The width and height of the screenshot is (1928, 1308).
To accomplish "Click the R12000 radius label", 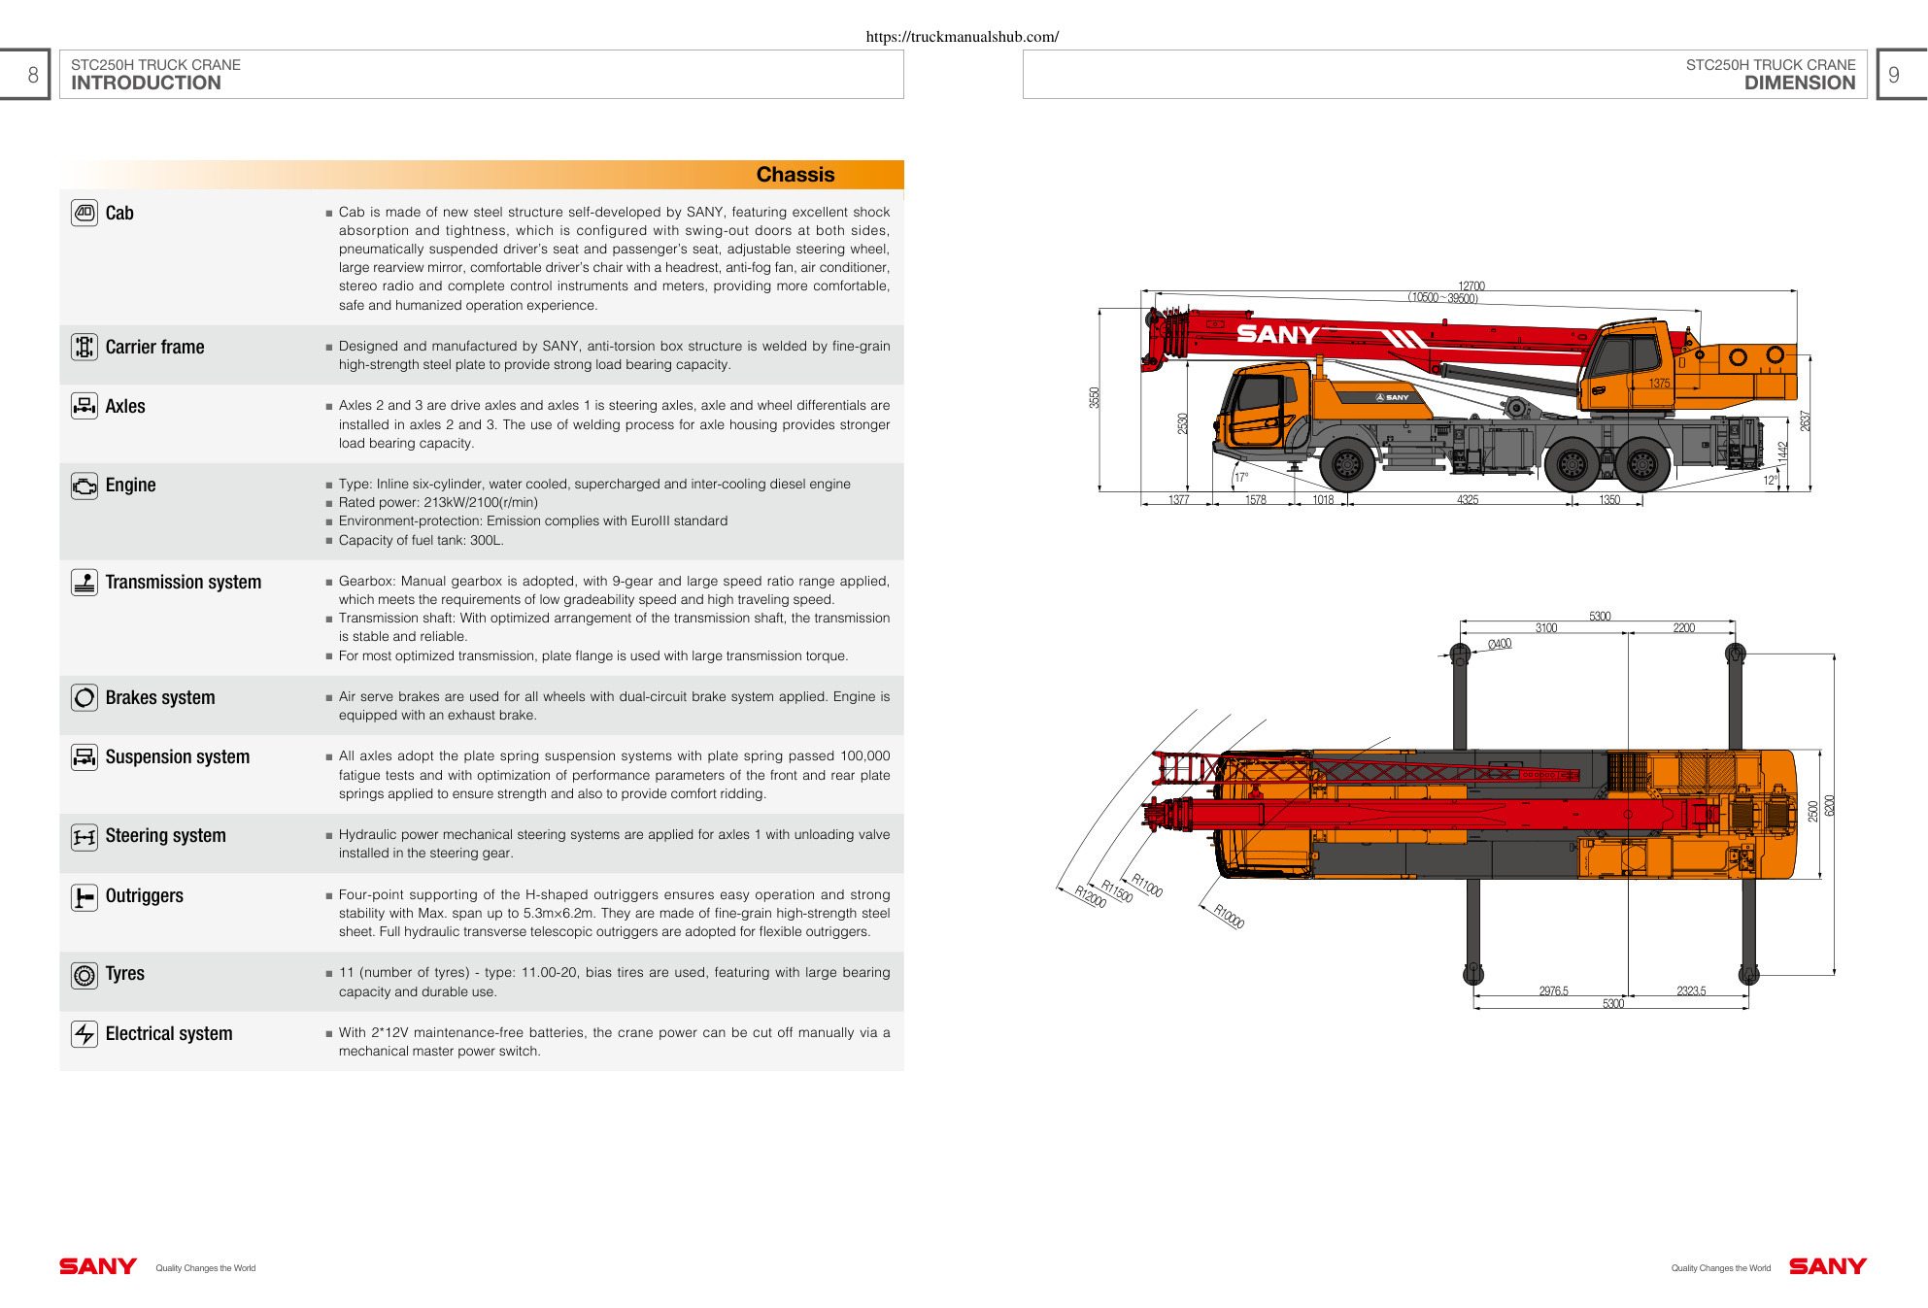I will click(x=1091, y=896).
